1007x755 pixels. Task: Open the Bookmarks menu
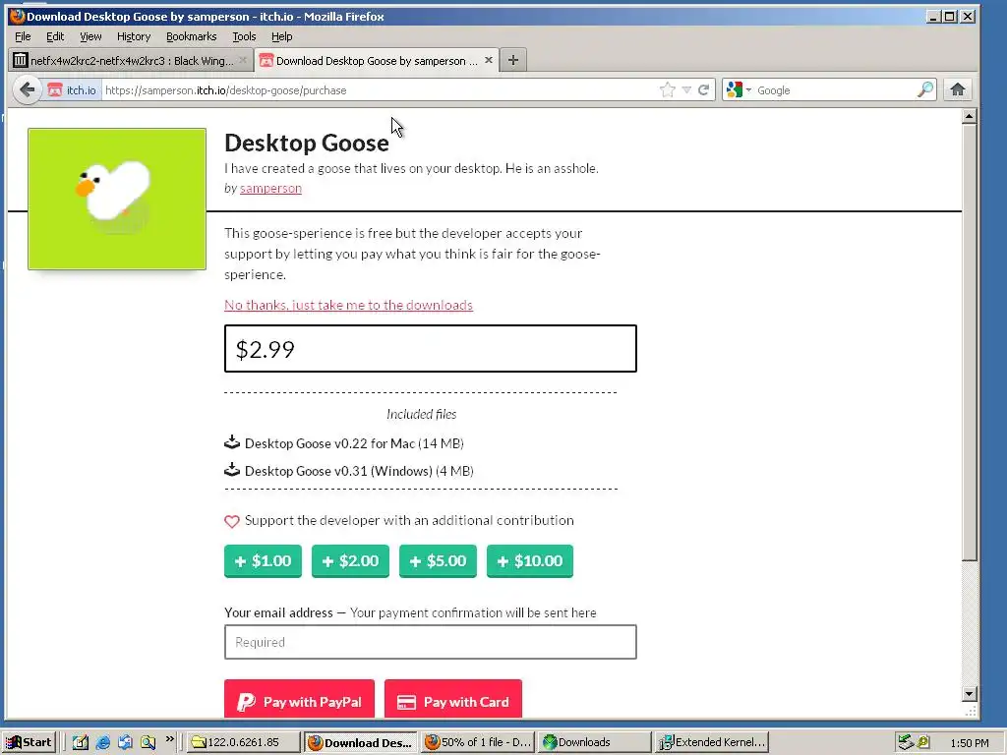(x=192, y=36)
